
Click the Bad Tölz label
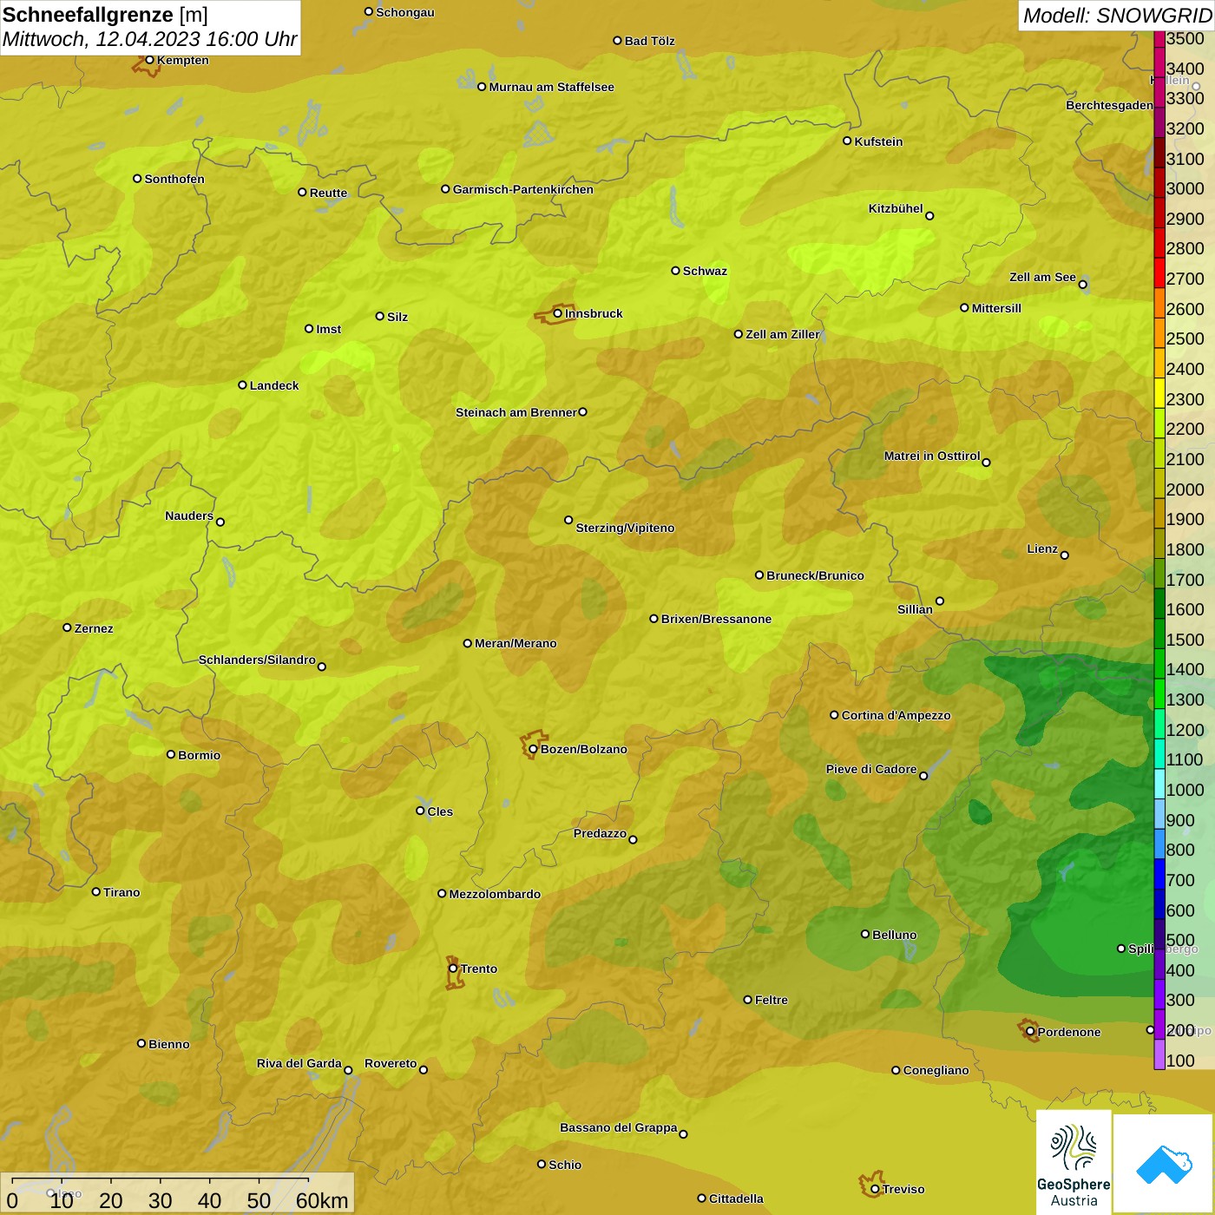click(649, 41)
